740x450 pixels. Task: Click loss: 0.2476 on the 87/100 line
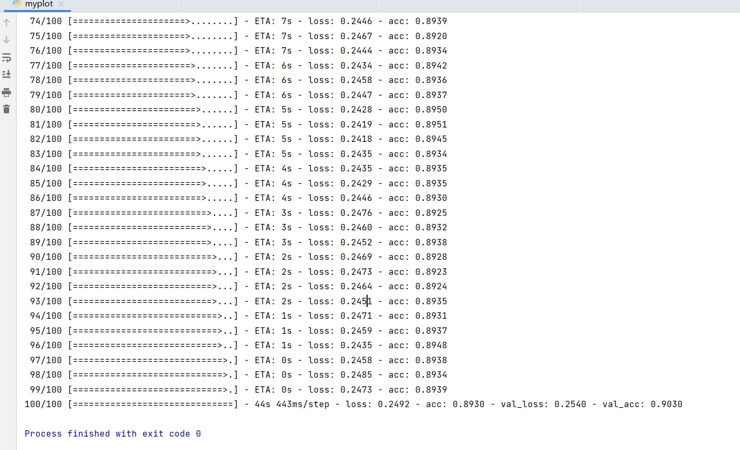pos(340,213)
